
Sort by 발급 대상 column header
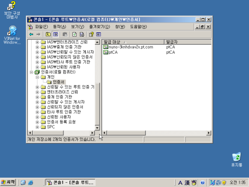click(x=133, y=42)
